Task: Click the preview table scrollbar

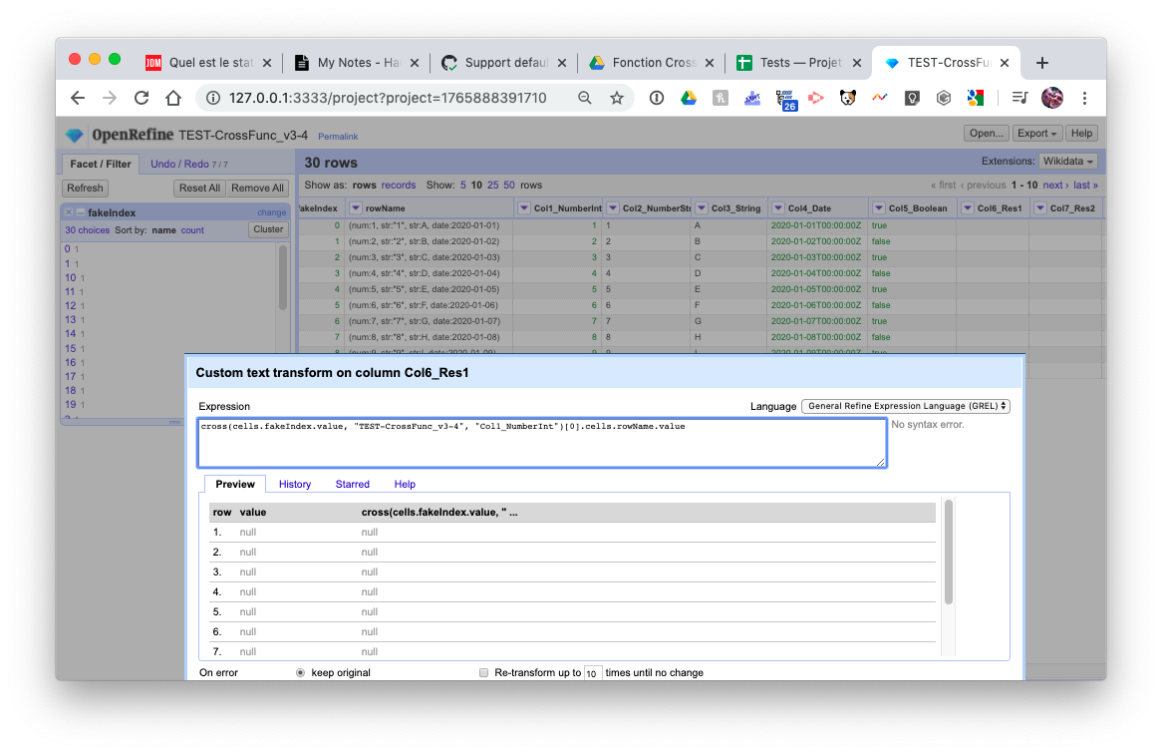Action: click(x=948, y=553)
